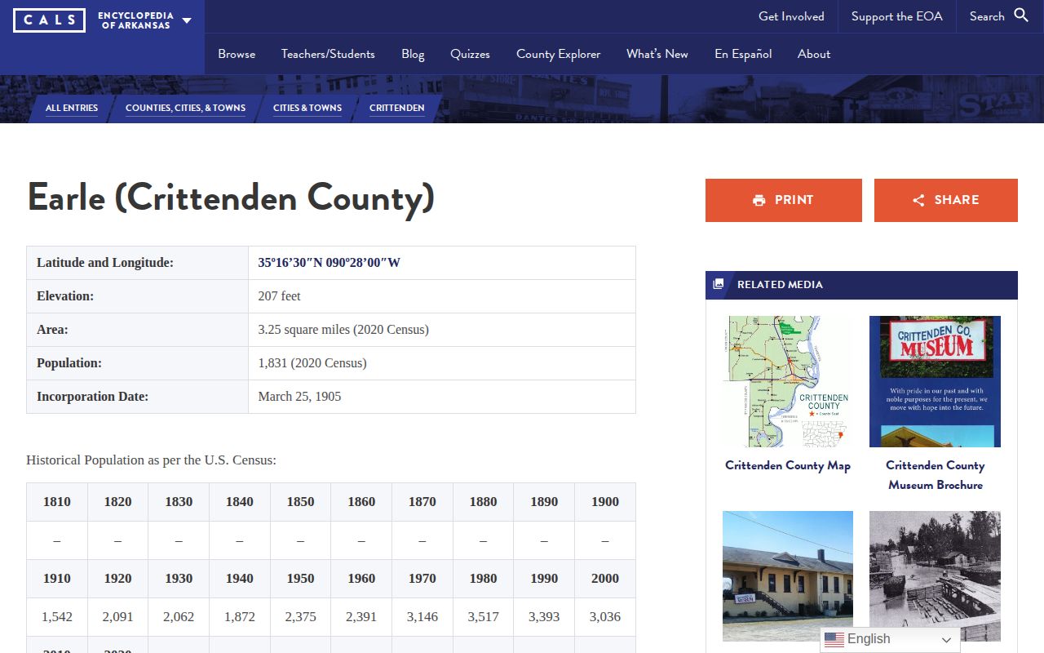Click the Print button
Screen dimensions: 1044x653
784,200
